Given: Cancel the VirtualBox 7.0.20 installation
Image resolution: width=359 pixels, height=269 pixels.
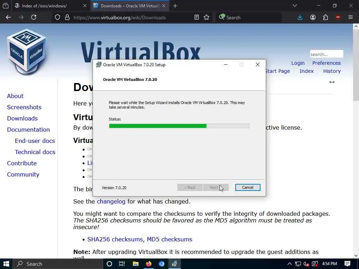Looking at the screenshot, I should click(248, 187).
